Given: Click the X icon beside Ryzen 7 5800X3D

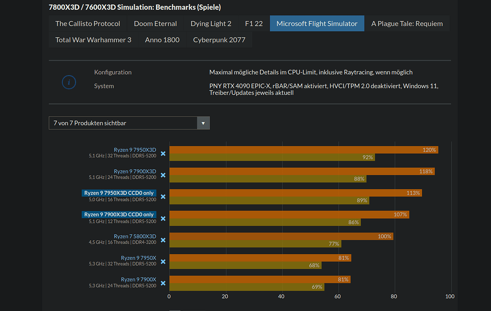Looking at the screenshot, I should tap(163, 240).
